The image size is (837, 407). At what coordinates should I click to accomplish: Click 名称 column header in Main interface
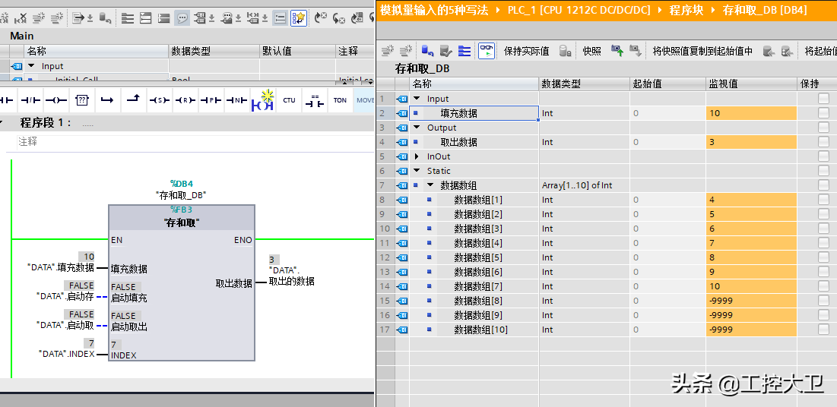(x=96, y=51)
